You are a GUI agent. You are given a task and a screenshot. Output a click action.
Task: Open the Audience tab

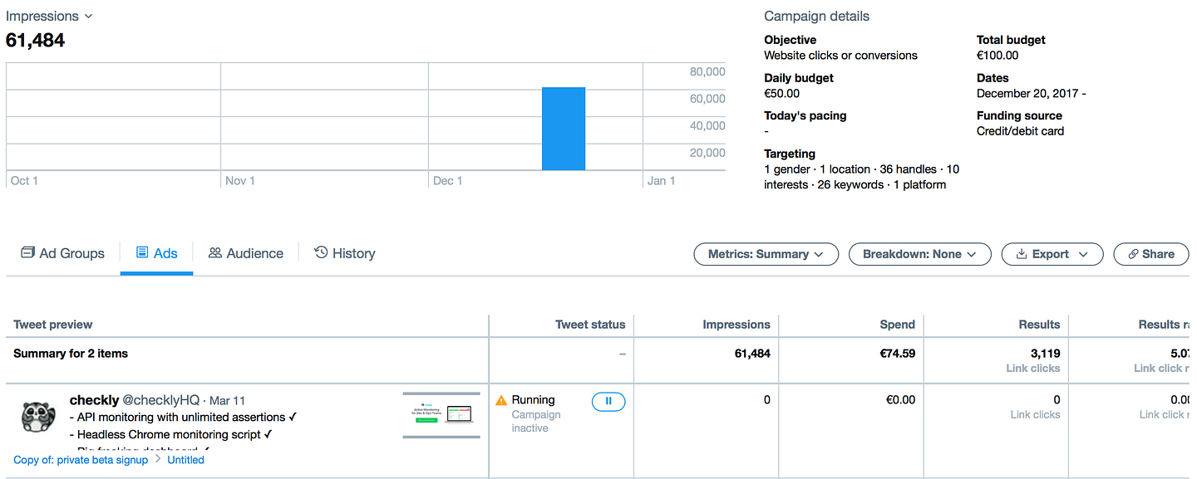coord(245,253)
